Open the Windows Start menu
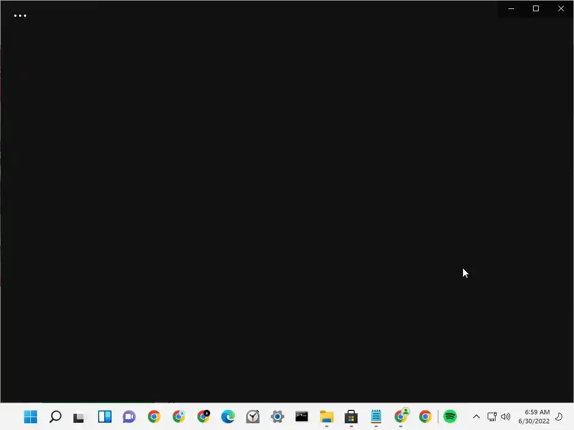Screen dimensions: 574x430 pos(30,417)
